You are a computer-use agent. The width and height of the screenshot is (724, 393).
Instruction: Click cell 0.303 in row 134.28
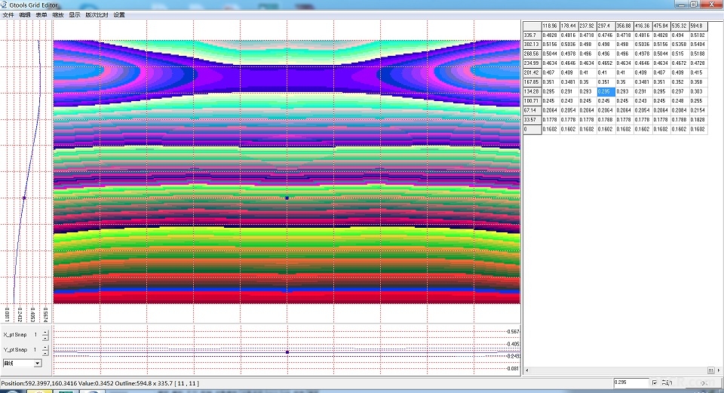(698, 91)
